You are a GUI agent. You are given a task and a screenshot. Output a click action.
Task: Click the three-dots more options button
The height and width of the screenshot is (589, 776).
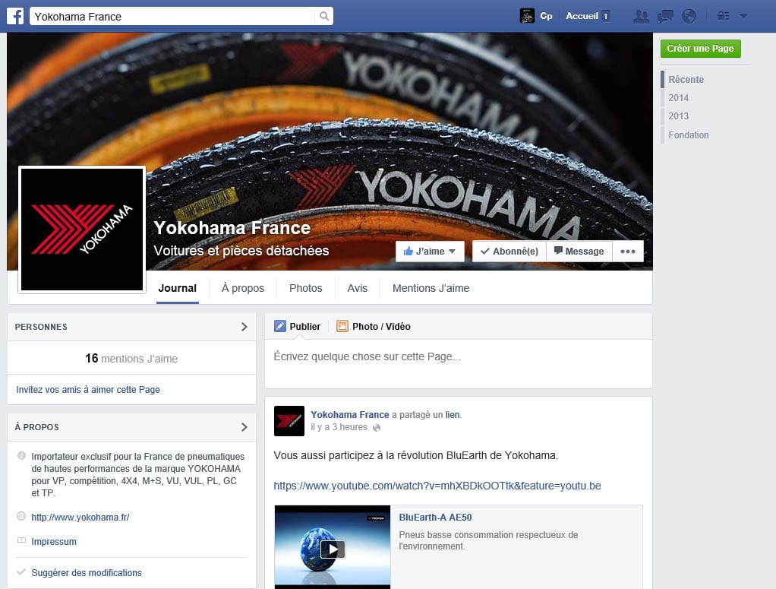(x=627, y=252)
